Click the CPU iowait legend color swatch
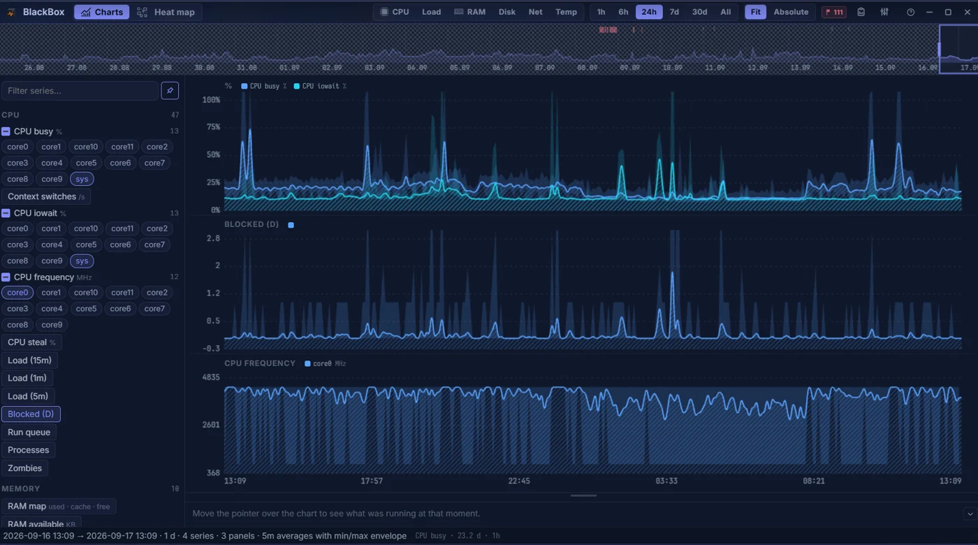Image resolution: width=978 pixels, height=545 pixels. 297,86
